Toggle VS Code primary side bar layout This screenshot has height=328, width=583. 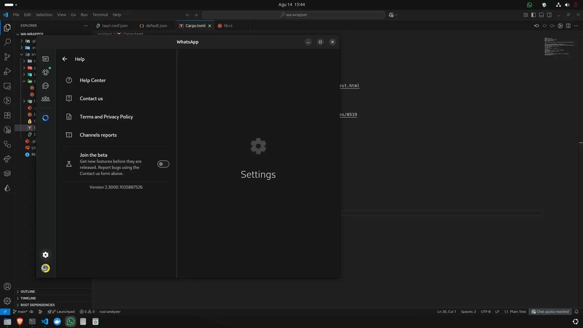coord(534,15)
